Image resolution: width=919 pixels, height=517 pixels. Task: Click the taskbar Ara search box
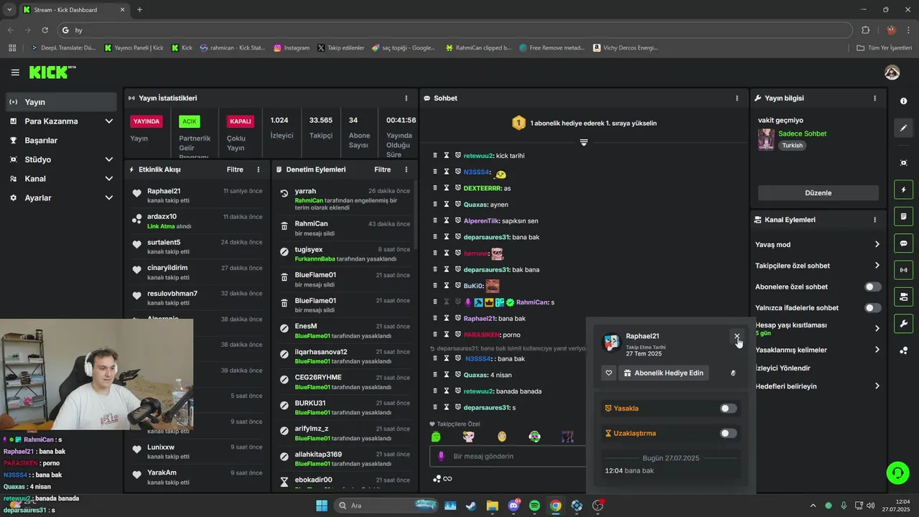click(x=388, y=506)
